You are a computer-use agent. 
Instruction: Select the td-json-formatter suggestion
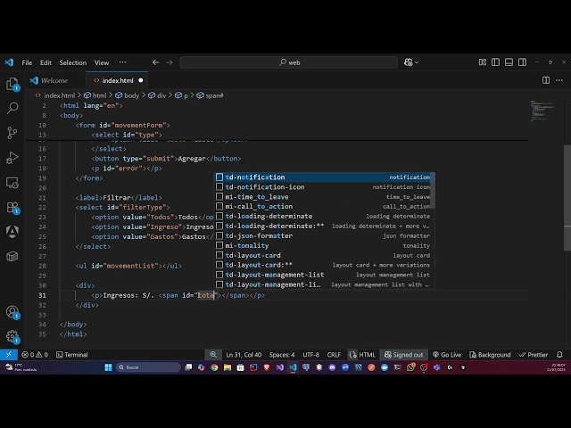click(324, 235)
